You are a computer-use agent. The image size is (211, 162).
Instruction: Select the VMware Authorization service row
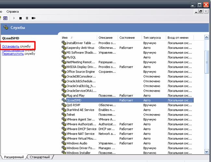[x=127, y=124]
